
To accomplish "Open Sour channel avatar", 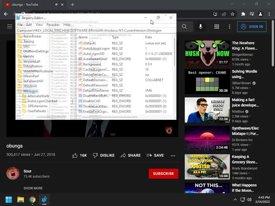I will pyautogui.click(x=13, y=173).
